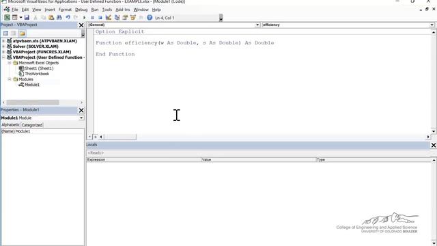Open the Debug menu
The height and width of the screenshot is (246, 437).
click(x=81, y=10)
